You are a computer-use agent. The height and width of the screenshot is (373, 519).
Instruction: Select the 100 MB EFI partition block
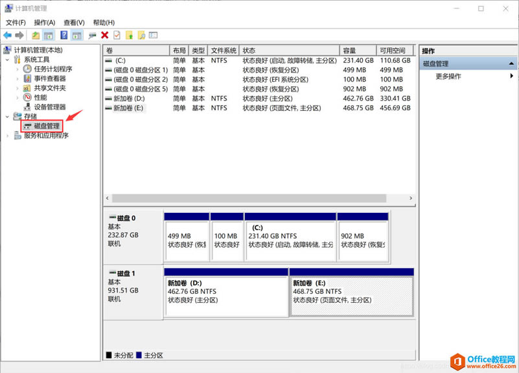[x=227, y=237]
